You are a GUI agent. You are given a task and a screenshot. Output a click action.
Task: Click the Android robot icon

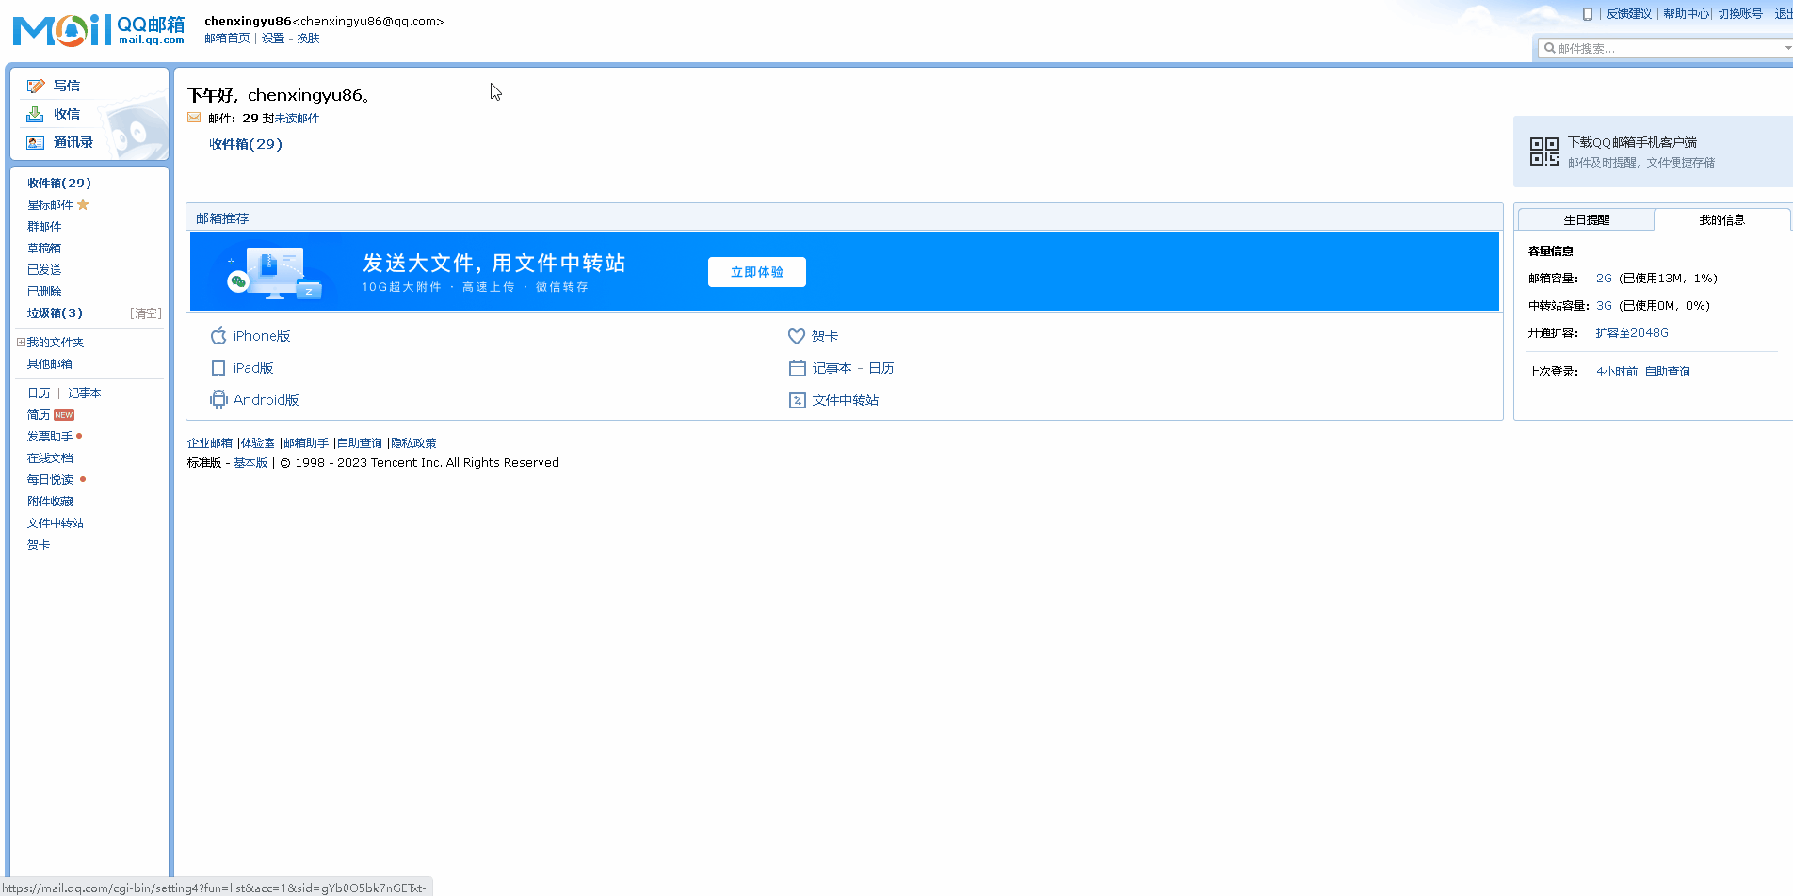click(218, 400)
